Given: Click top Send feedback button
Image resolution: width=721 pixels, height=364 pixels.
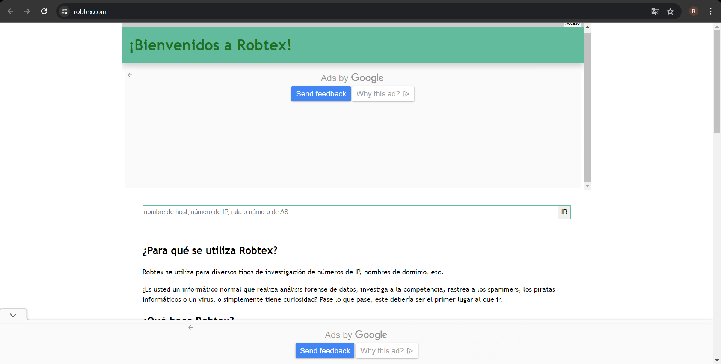Looking at the screenshot, I should (321, 94).
